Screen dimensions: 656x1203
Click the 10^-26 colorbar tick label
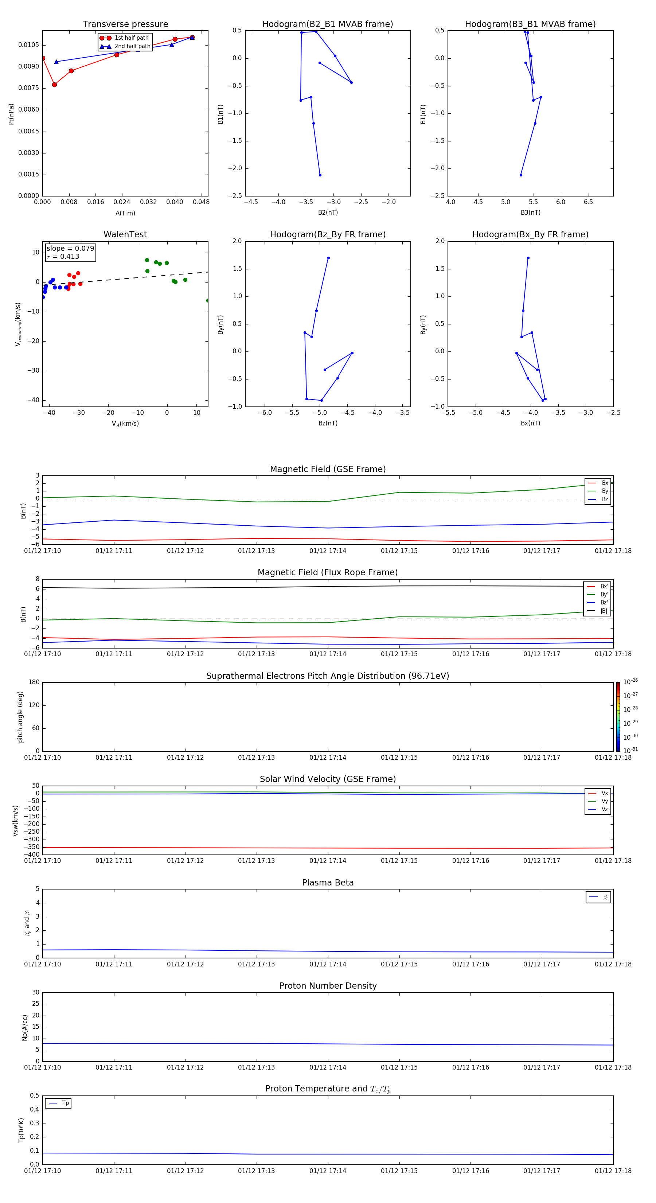[x=630, y=682]
